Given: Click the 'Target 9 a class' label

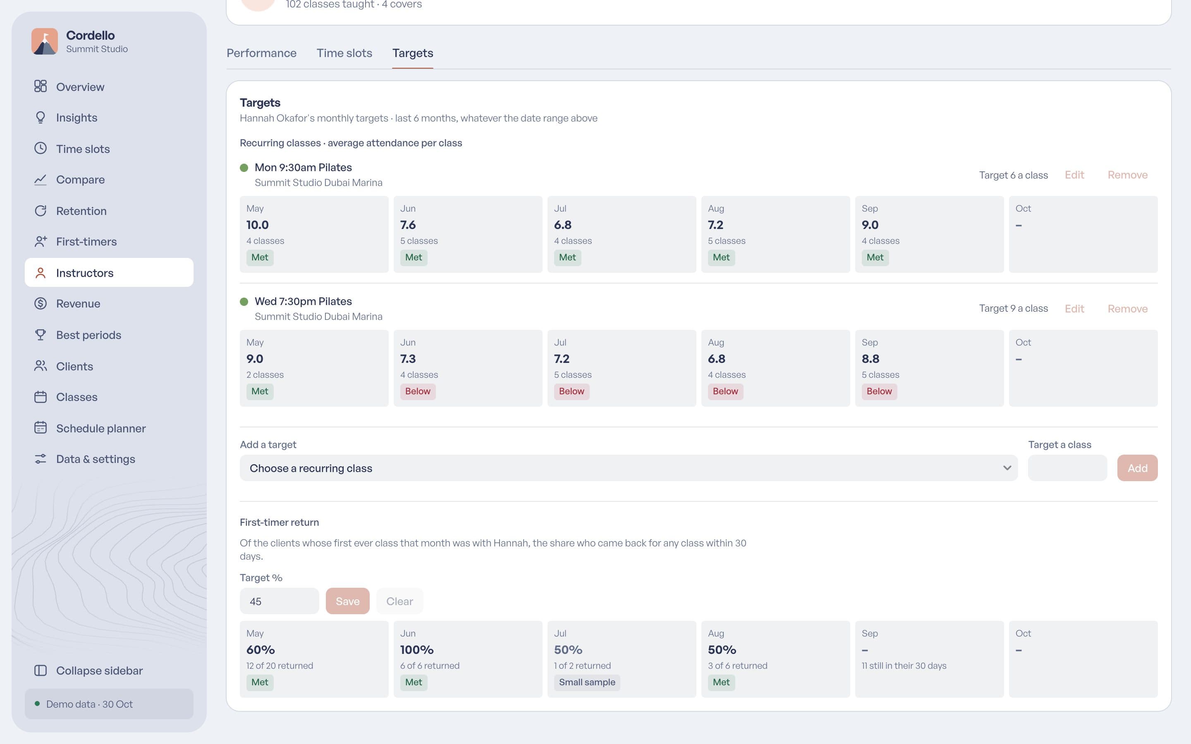Looking at the screenshot, I should (x=1013, y=308).
